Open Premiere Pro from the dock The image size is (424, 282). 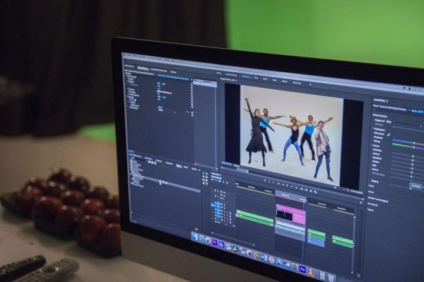pos(215,242)
